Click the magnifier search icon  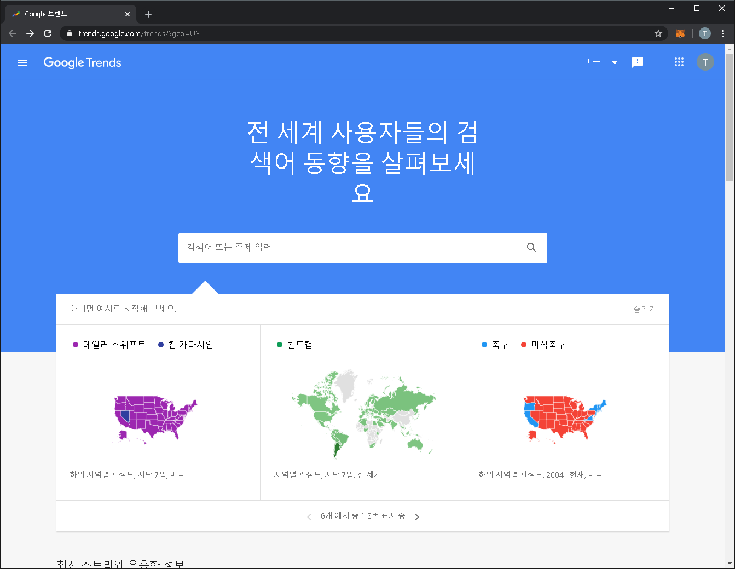tap(531, 248)
